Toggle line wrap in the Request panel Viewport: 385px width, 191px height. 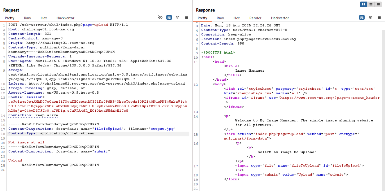click(x=169, y=18)
